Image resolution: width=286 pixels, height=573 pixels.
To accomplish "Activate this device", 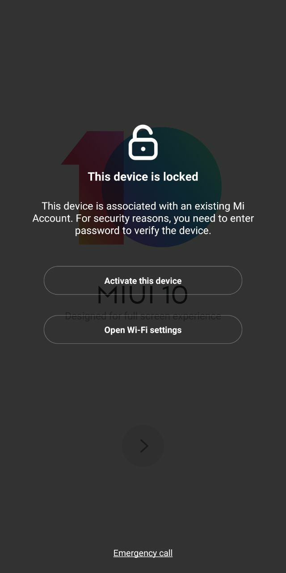I will click(143, 281).
